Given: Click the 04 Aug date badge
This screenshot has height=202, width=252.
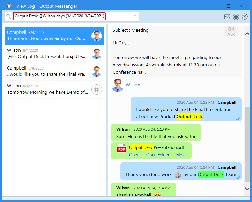Looking at the screenshot, I should coord(231,31).
